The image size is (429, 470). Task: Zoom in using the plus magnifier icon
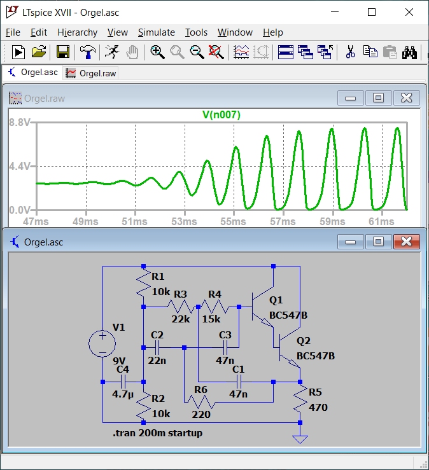(x=157, y=52)
